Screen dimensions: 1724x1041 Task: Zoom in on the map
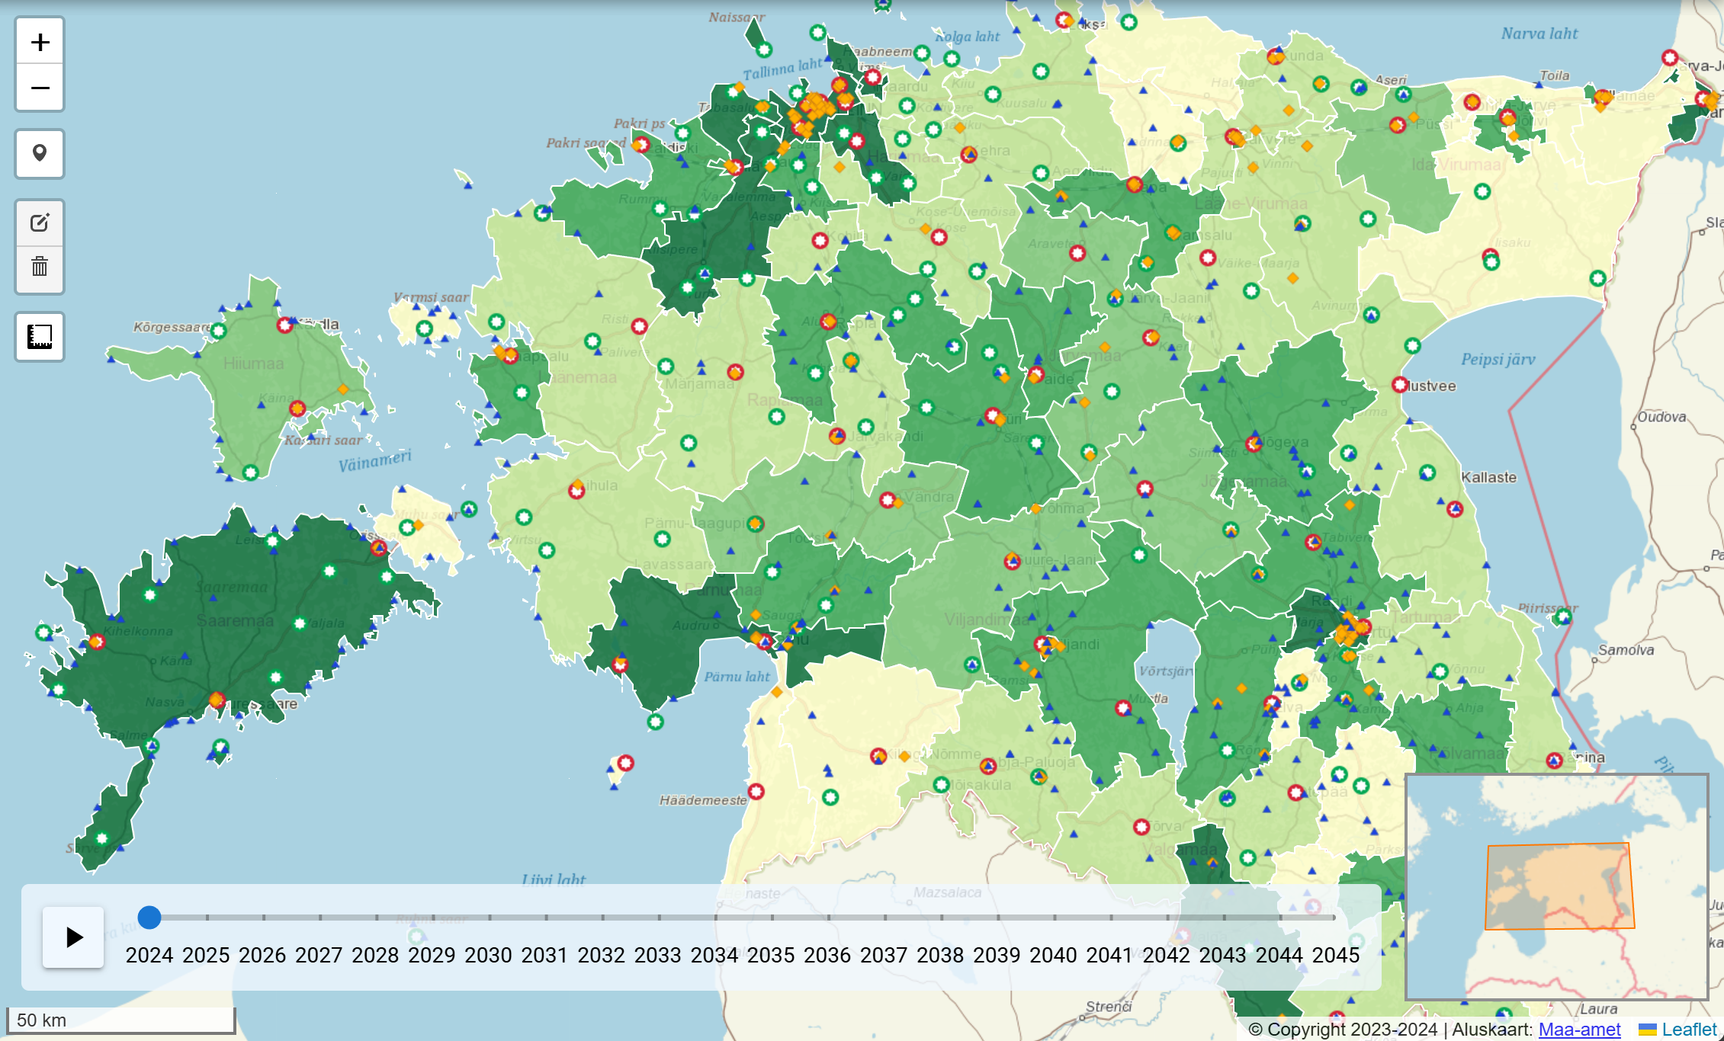[x=40, y=42]
